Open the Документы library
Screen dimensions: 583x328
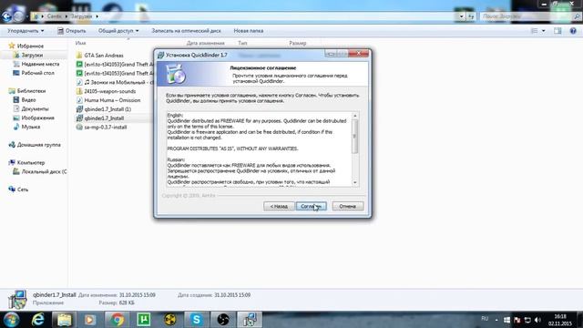tap(35, 108)
